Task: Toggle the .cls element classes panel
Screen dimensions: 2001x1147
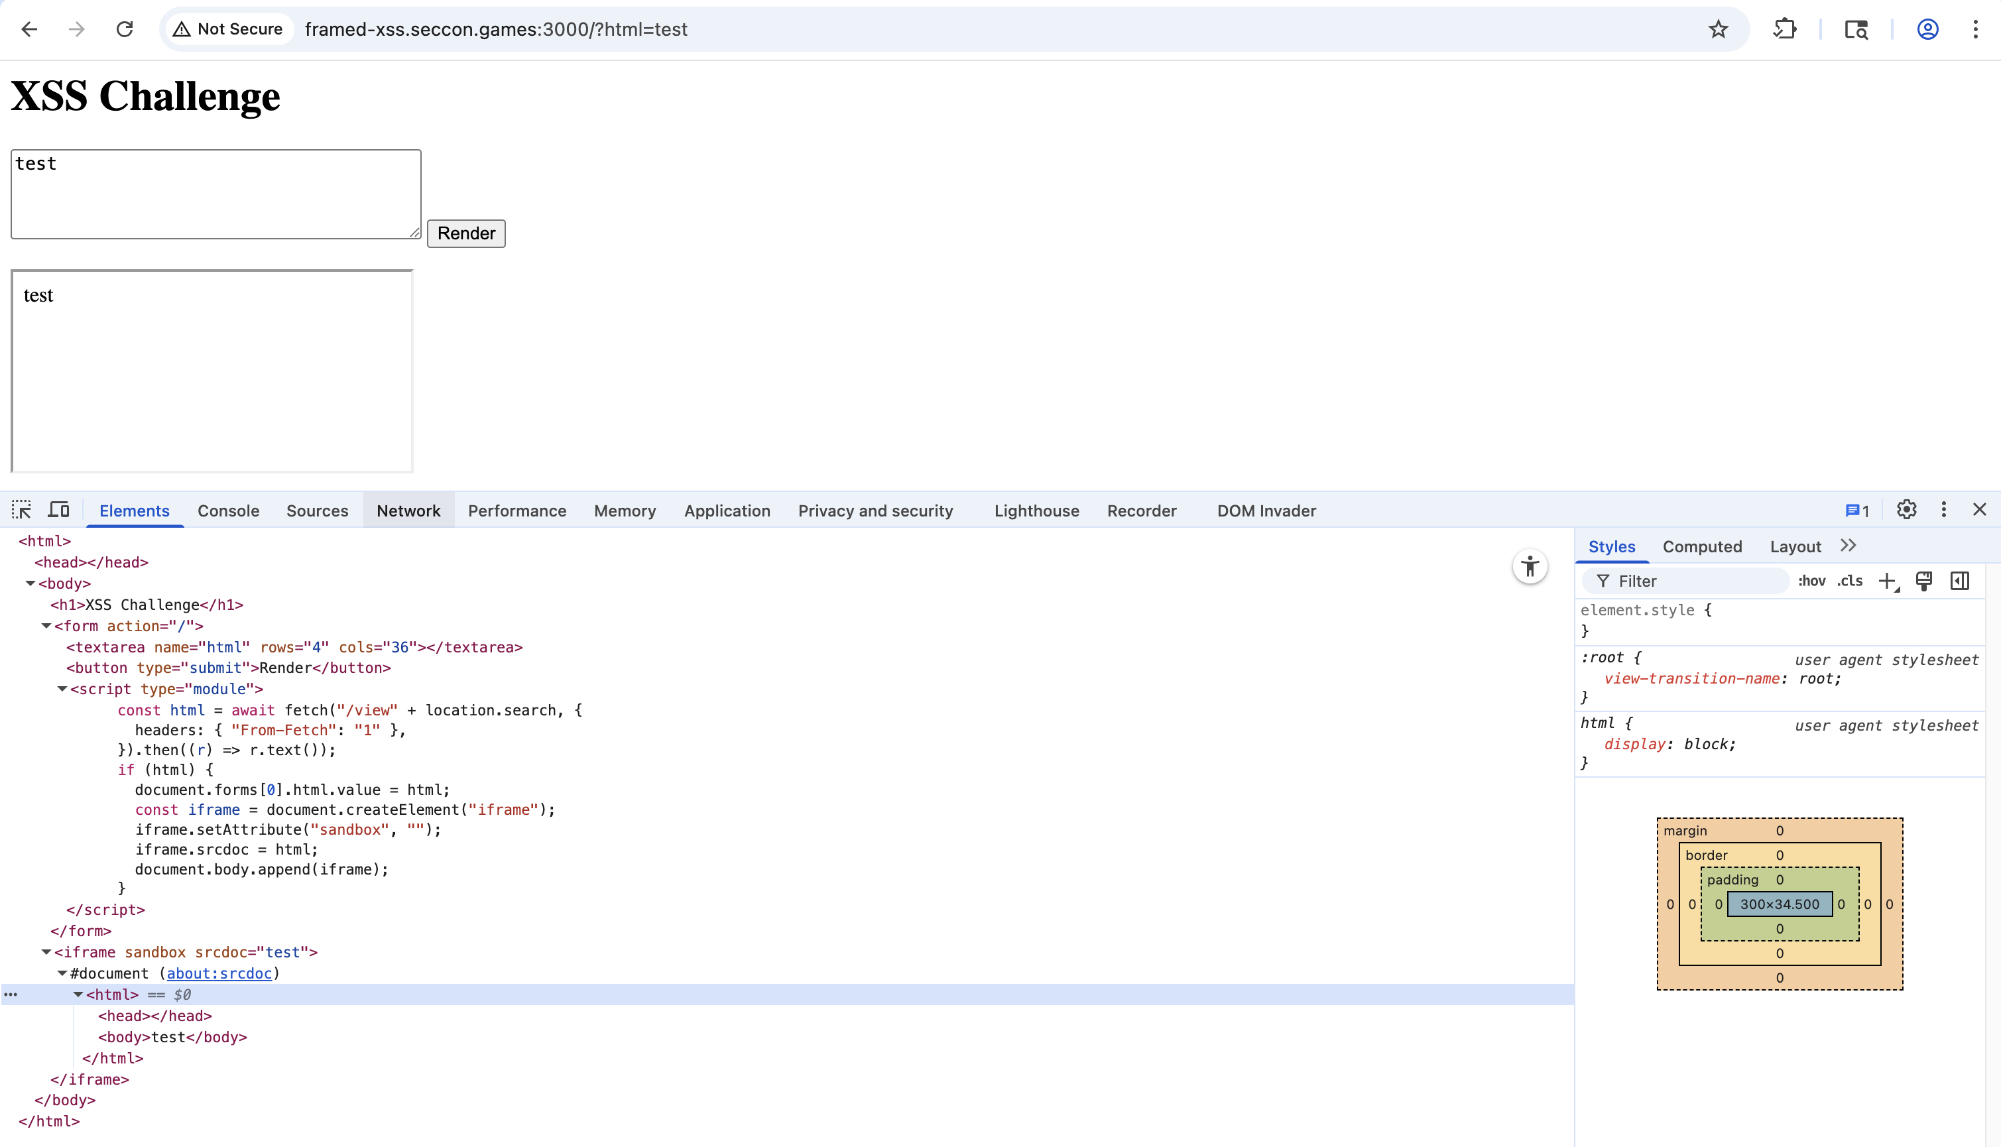Action: [1850, 581]
